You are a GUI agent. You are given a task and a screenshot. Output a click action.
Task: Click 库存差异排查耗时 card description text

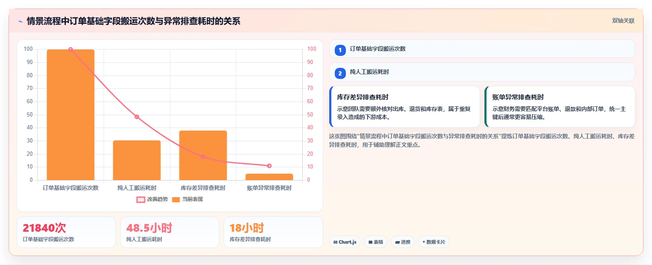(404, 113)
